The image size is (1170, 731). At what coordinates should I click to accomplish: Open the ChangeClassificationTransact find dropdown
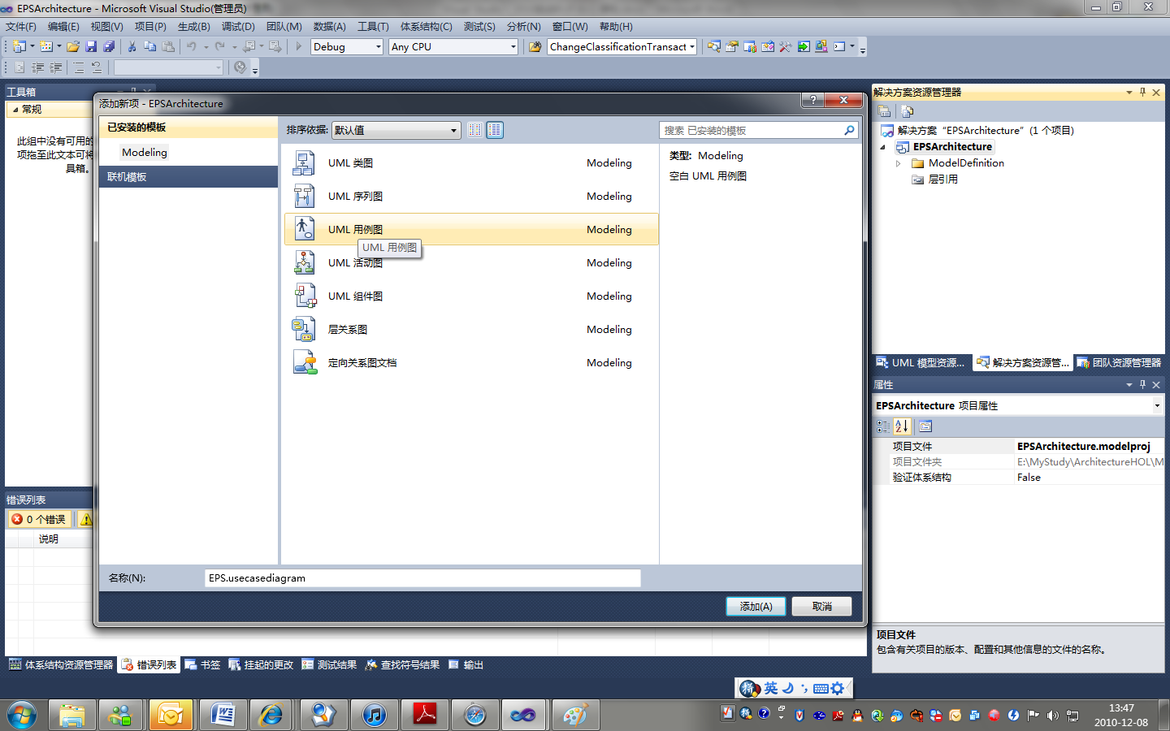[x=692, y=47]
